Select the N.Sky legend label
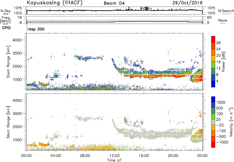Screen dimensions: 234x162 [x=6, y=11]
